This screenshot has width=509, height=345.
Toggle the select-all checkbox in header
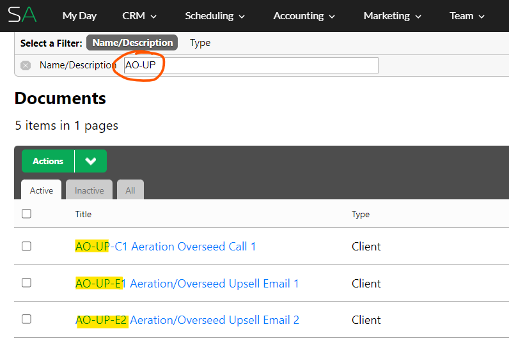(26, 213)
